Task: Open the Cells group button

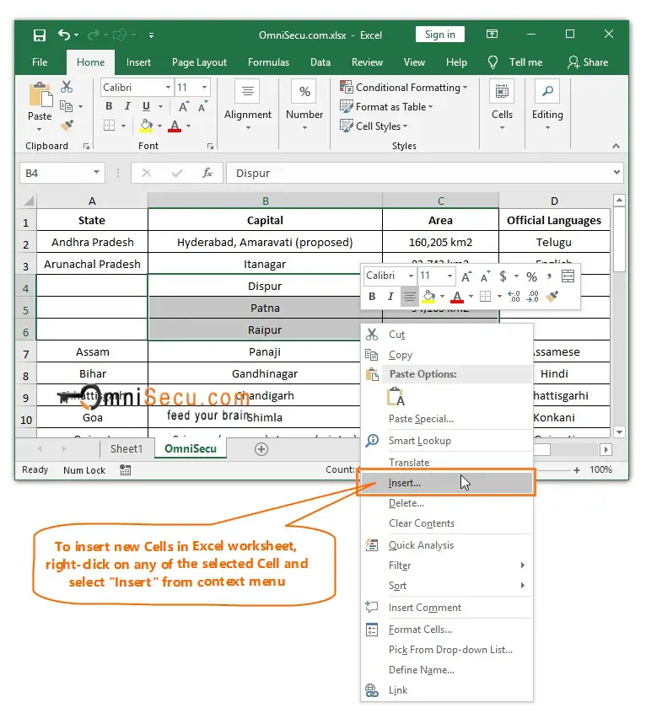Action: tap(502, 106)
